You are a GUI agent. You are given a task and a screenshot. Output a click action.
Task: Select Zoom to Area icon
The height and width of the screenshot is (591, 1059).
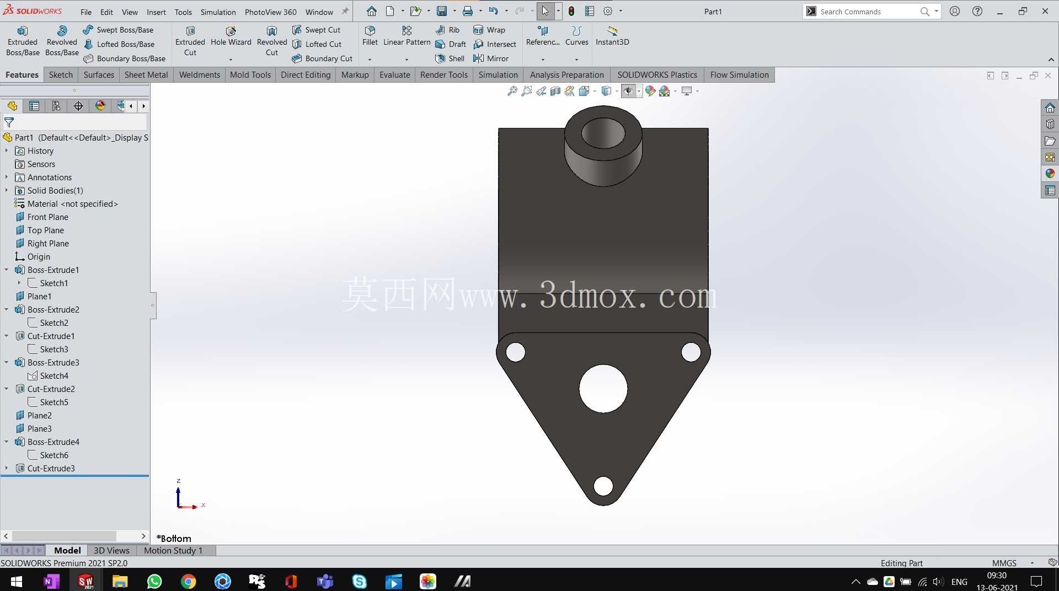tap(527, 91)
